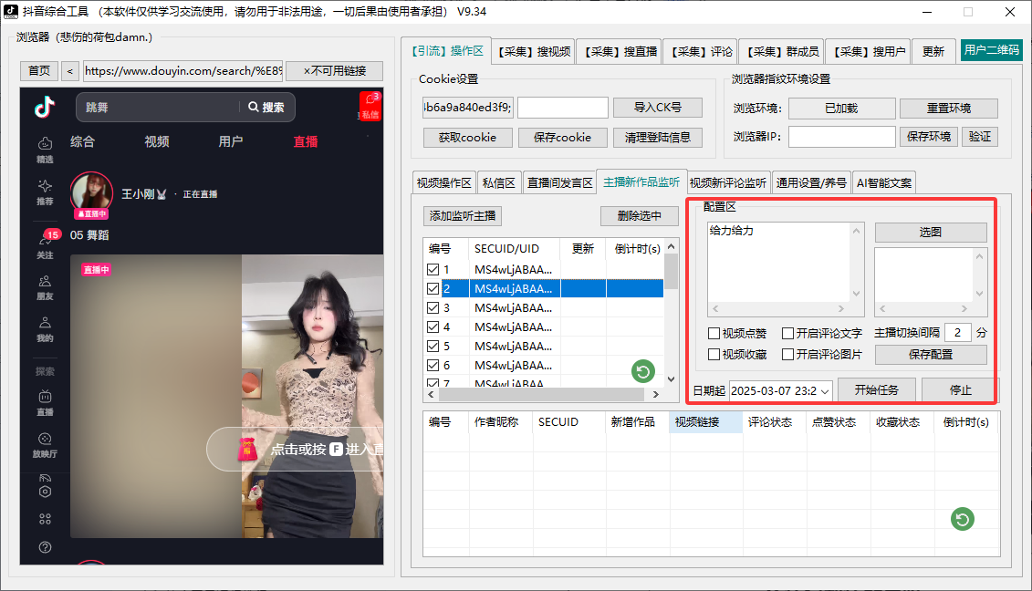Open the 推荐 recommendations sidebar icon
The image size is (1032, 591).
point(45,191)
